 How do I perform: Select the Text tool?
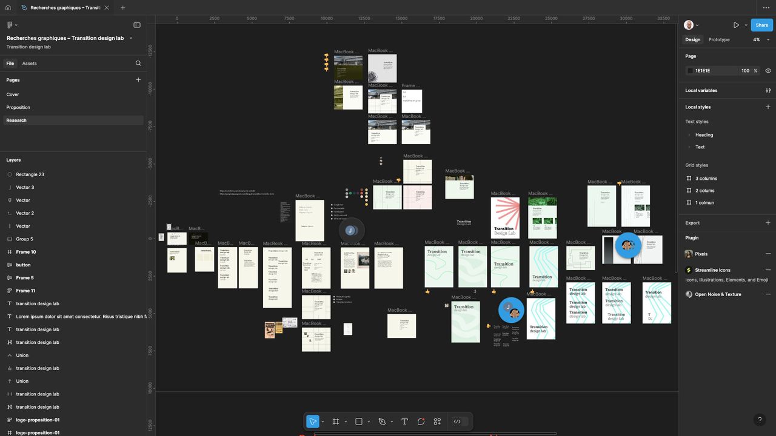404,421
